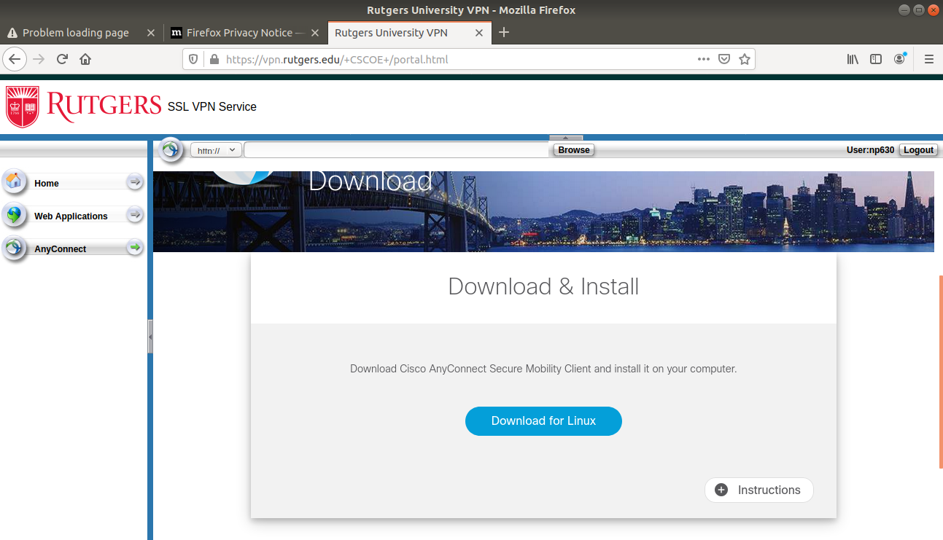943x540 pixels.
Task: Click the Home house icon
Action: pos(14,181)
